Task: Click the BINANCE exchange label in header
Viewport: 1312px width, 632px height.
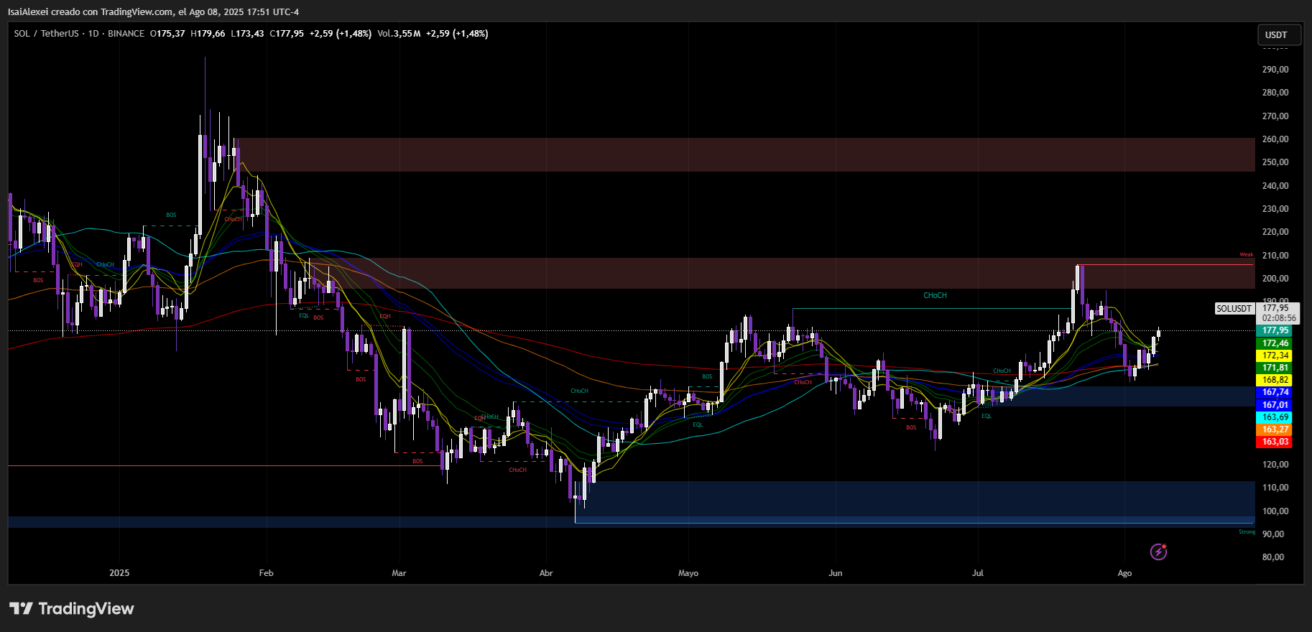Action: (x=126, y=34)
